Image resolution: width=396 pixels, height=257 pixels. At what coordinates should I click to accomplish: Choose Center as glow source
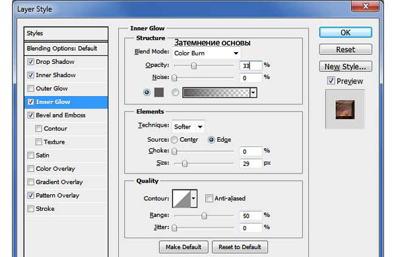point(174,140)
